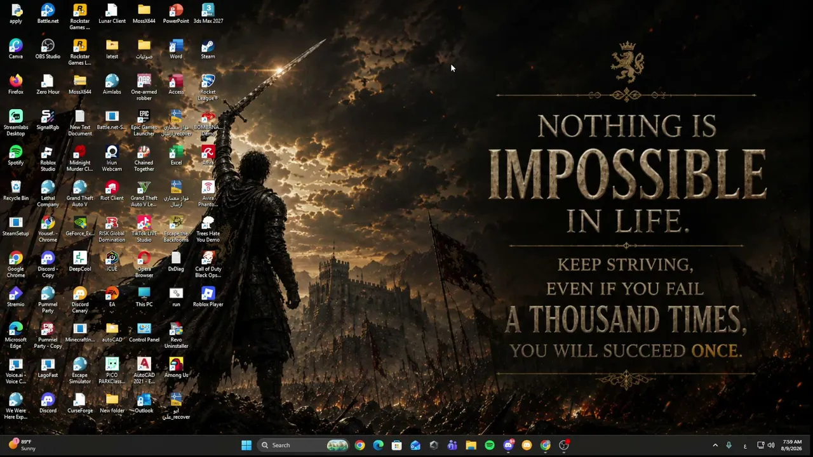Select the Lethal Company desktop shortcut
This screenshot has width=813, height=457.
click(x=48, y=194)
